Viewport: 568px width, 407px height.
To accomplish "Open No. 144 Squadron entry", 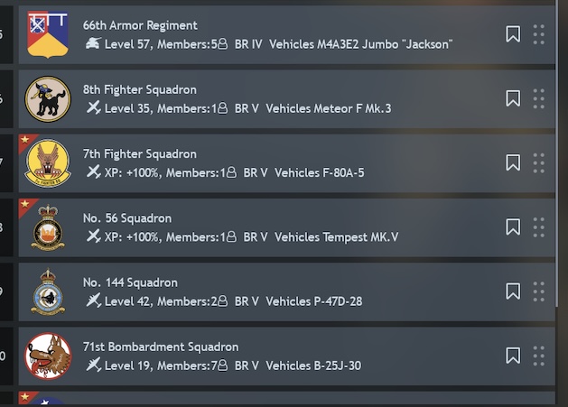I will click(x=286, y=291).
